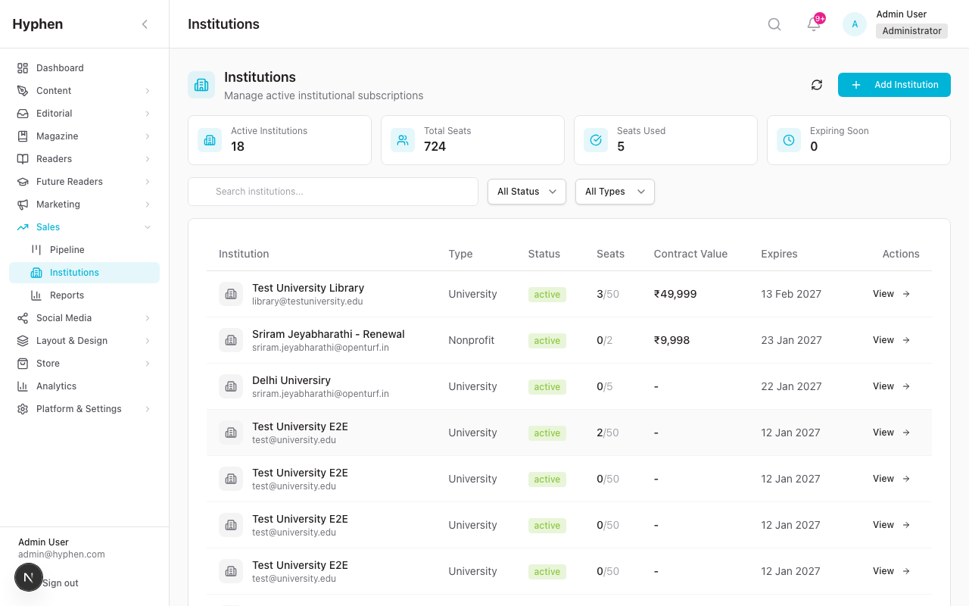Image resolution: width=969 pixels, height=606 pixels.
Task: Collapse the Sales menu chevron
Action: point(147,226)
